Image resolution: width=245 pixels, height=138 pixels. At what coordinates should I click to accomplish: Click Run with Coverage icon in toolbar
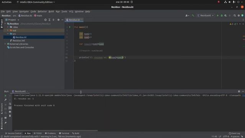point(225,15)
